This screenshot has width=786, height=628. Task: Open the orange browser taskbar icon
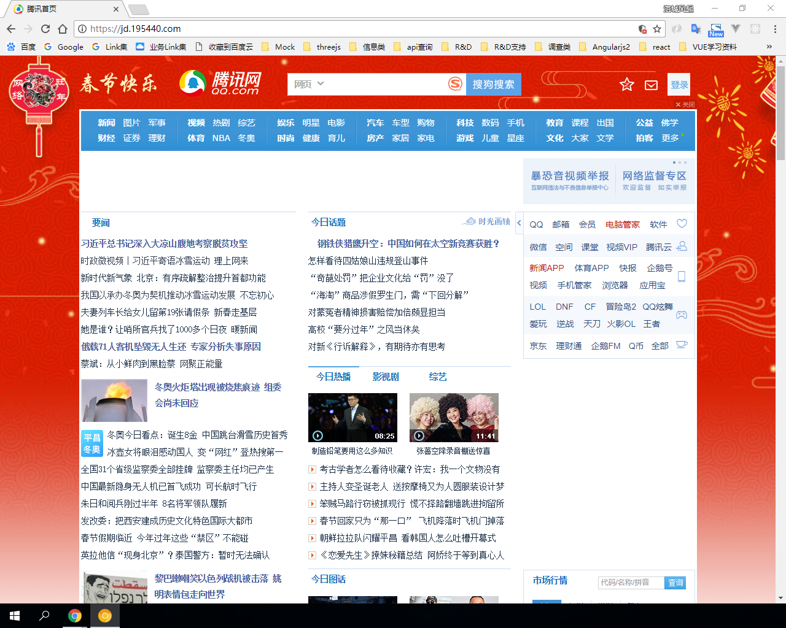point(105,616)
